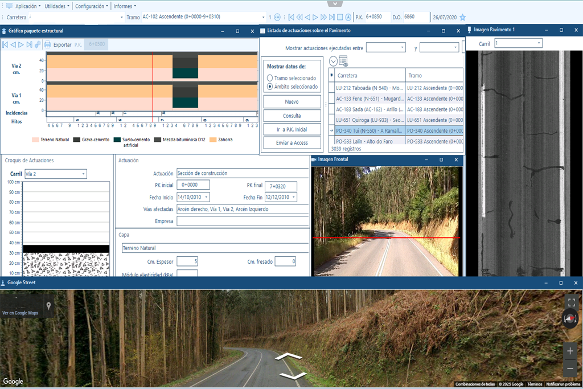Image resolution: width=583 pixels, height=389 pixels.
Task: Click the Enviar a Access button
Action: tap(291, 143)
